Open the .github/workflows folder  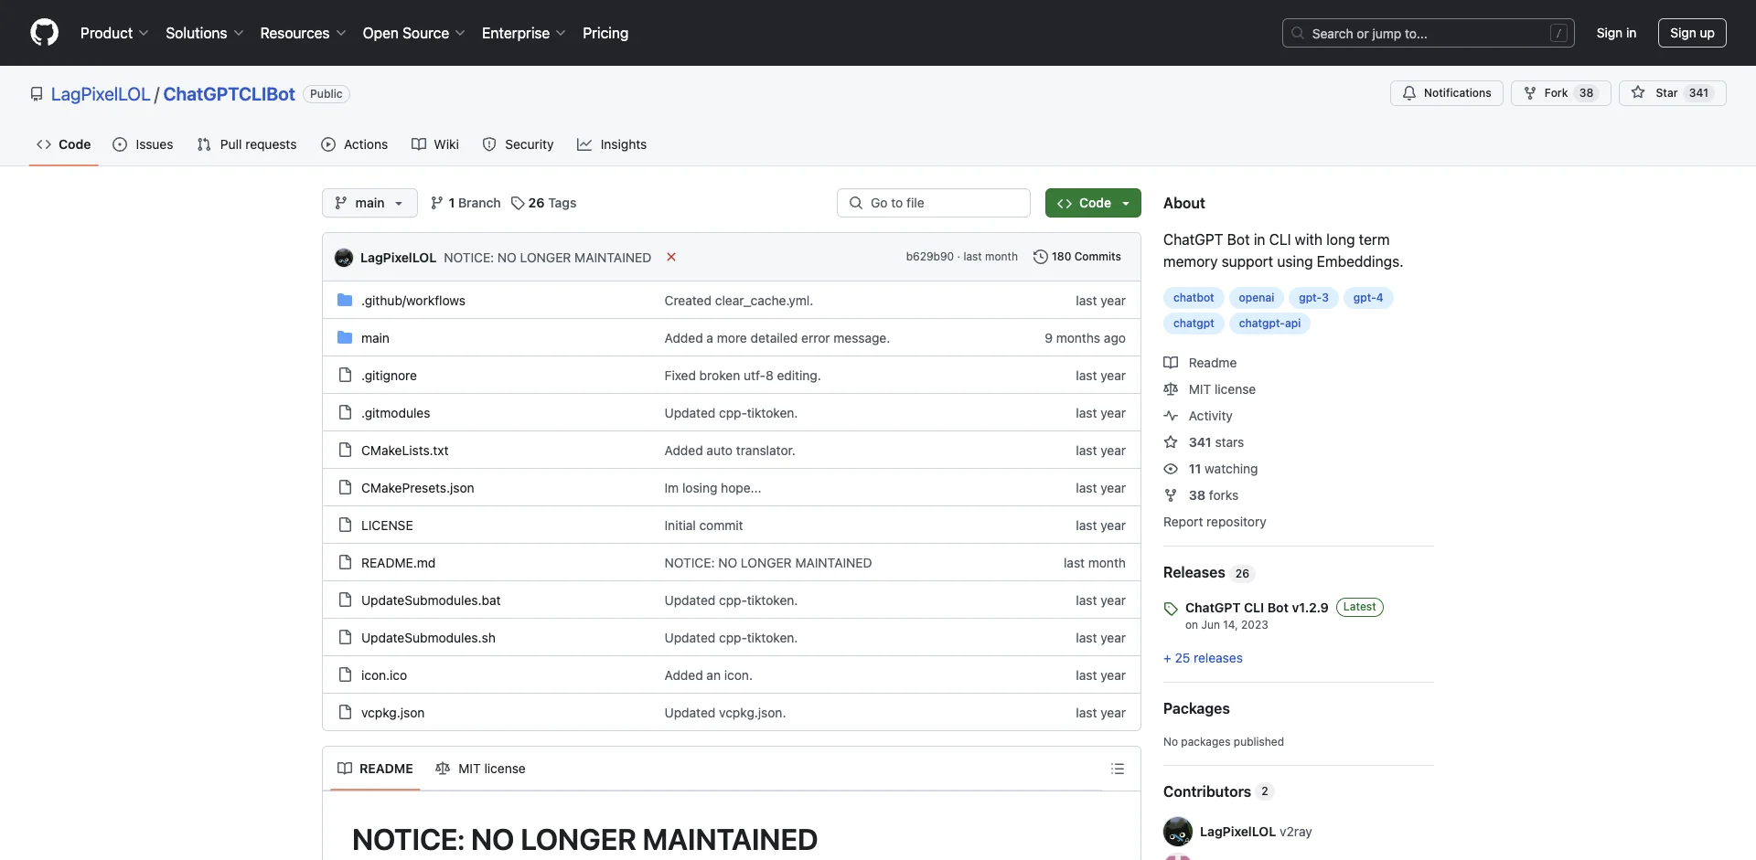pos(413,301)
